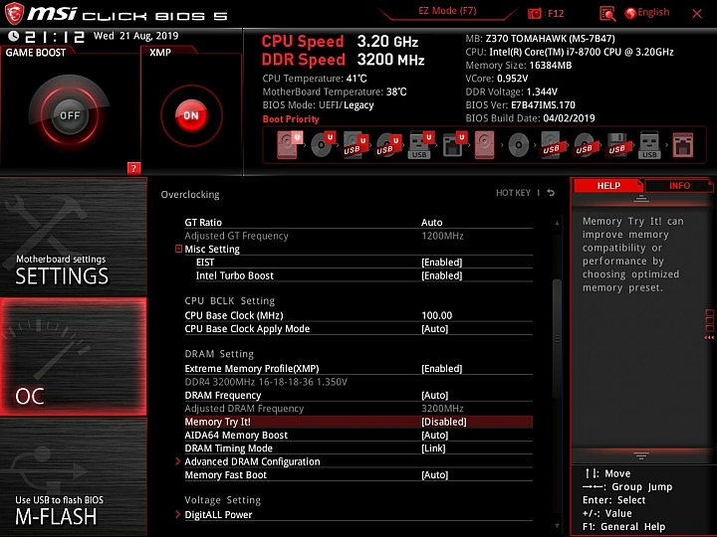Click Adjusted DRAM Frequency 3200MHz row
717x537 pixels.
(x=358, y=409)
